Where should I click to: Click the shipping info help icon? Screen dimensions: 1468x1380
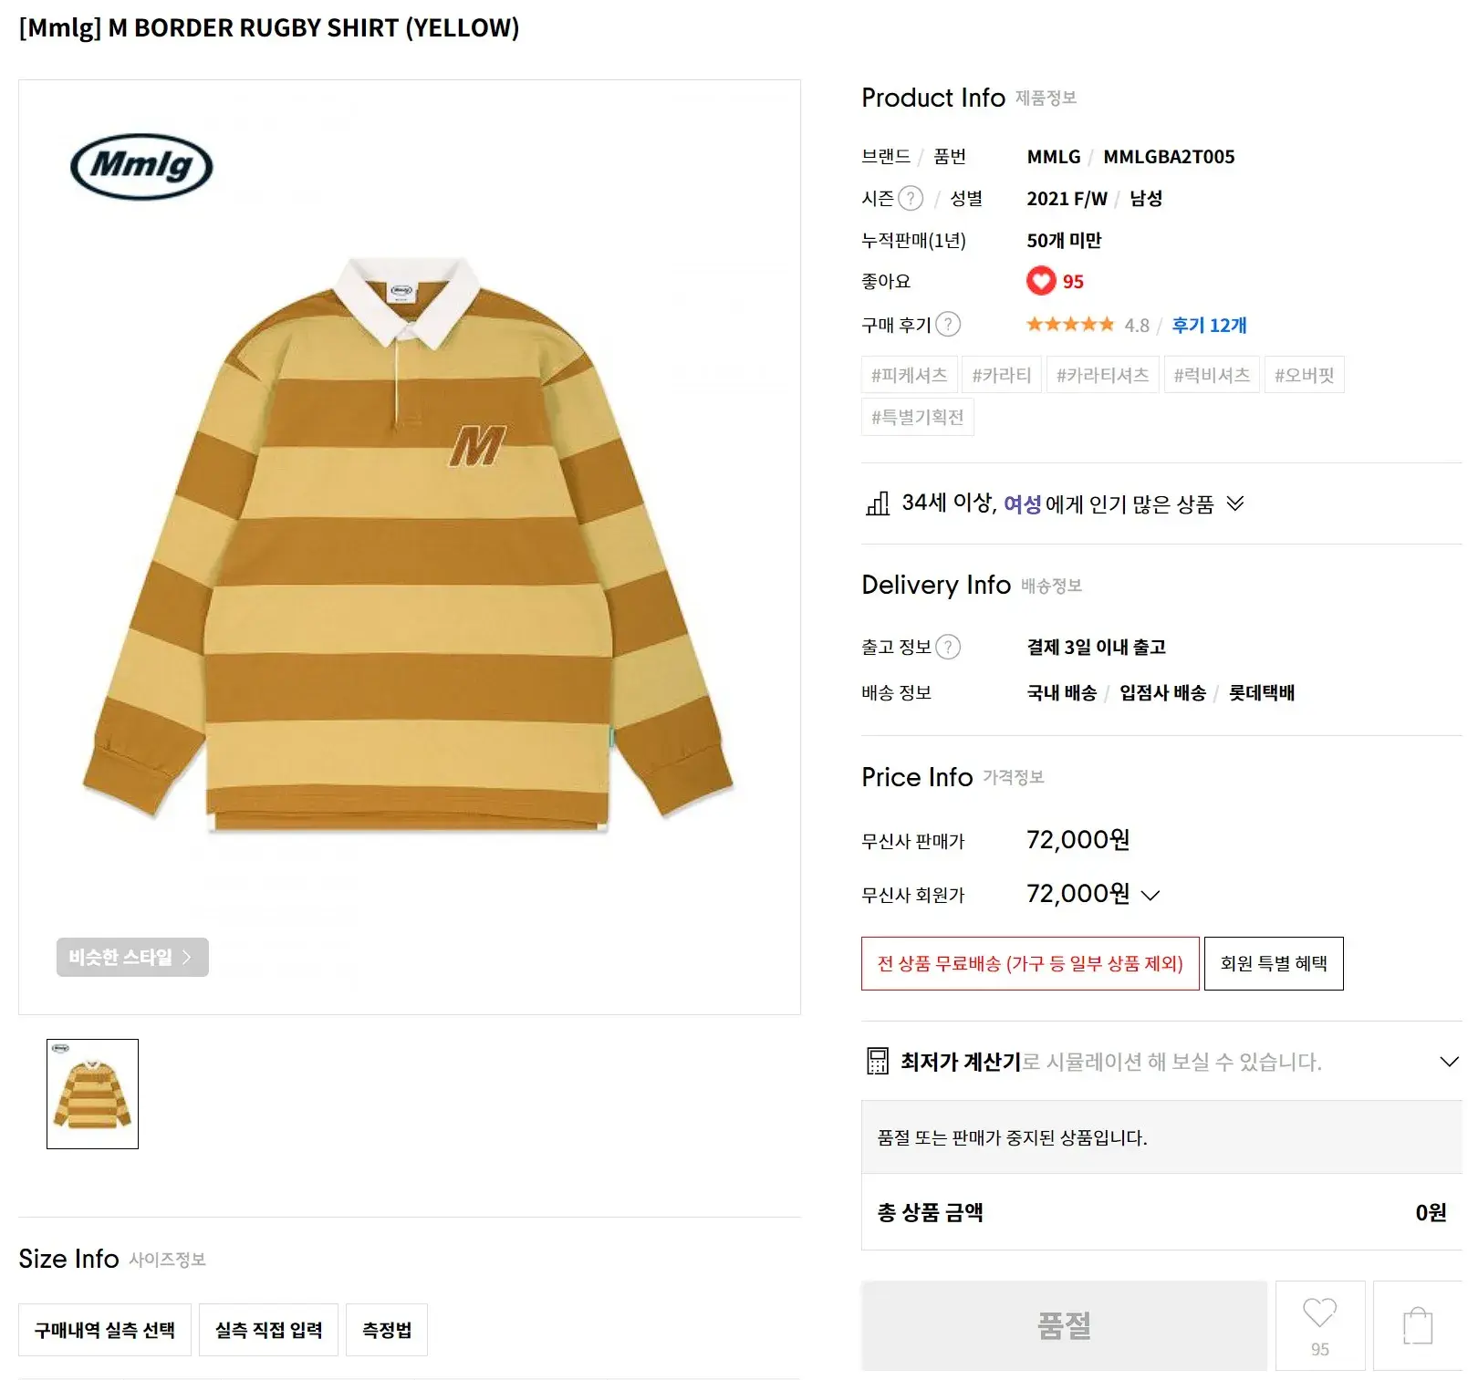[x=948, y=648]
